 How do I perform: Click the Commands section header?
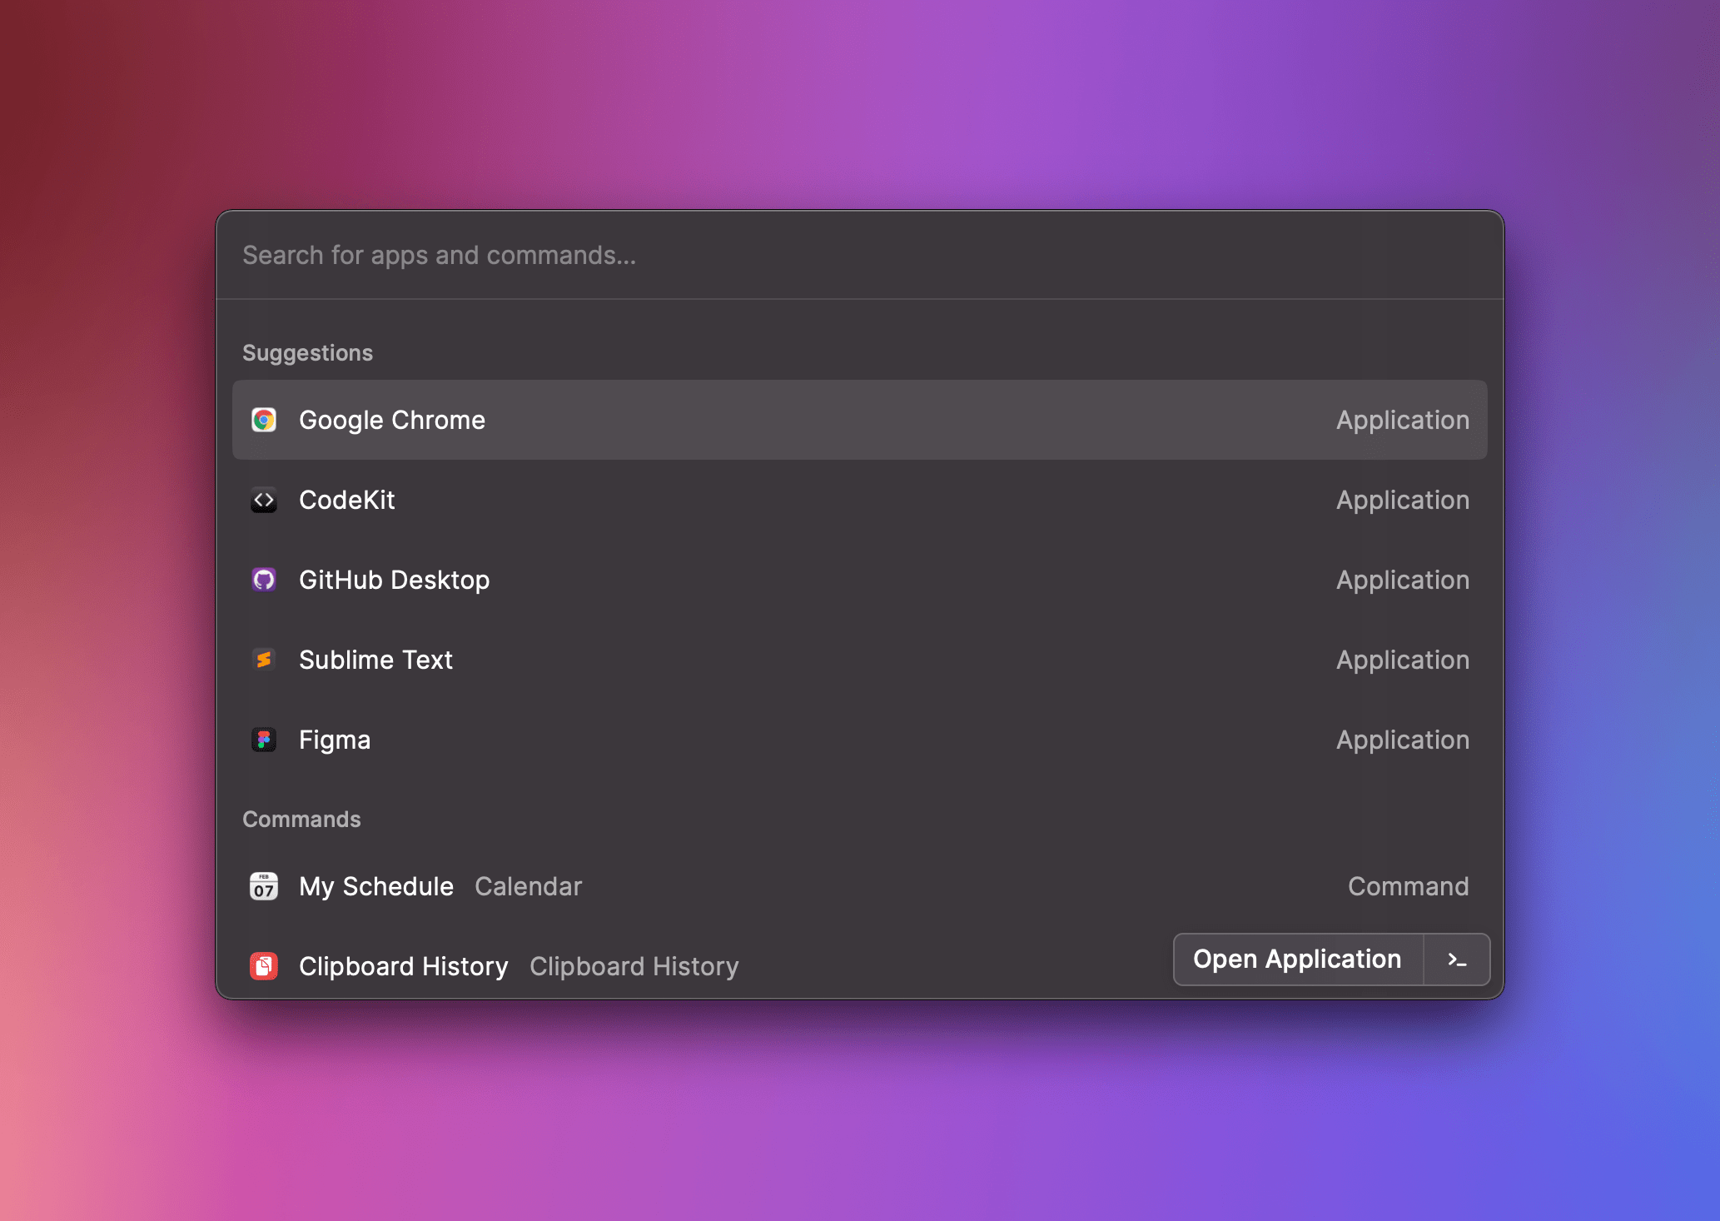click(301, 820)
